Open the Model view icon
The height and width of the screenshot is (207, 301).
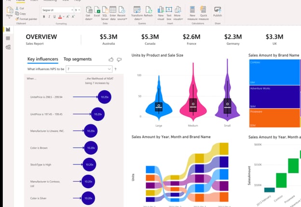[x=8, y=47]
